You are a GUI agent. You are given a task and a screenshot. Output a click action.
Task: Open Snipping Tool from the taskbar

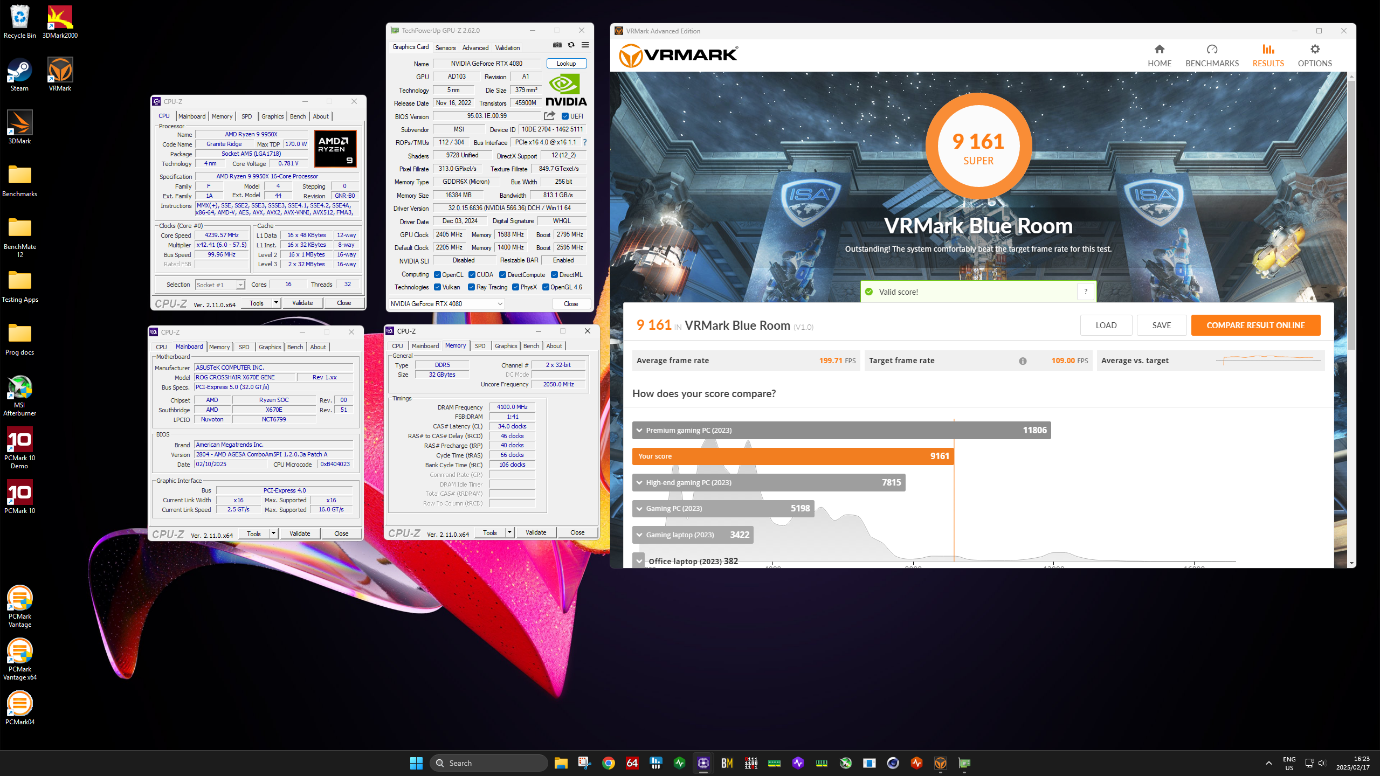click(x=585, y=763)
